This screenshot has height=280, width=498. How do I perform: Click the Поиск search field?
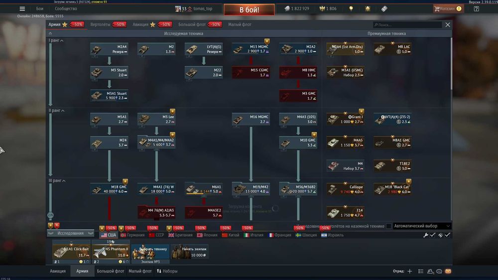407,24
